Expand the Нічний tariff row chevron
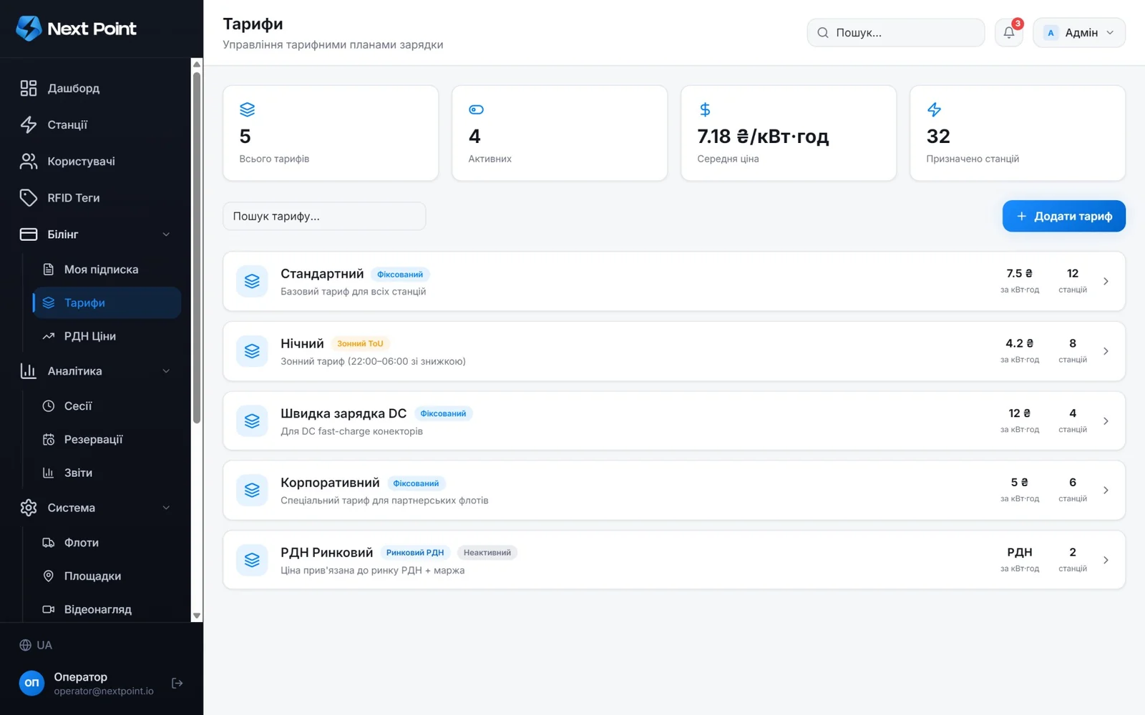The width and height of the screenshot is (1145, 715). tap(1106, 351)
